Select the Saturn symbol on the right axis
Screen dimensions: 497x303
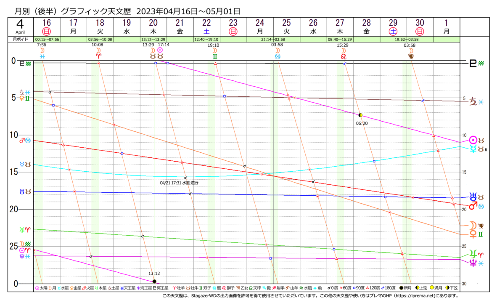[473, 101]
